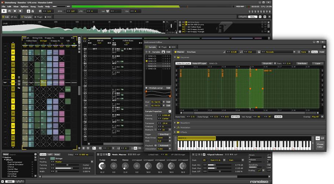Select SINE-C6 sample in list
Image resolution: width=334 pixels, height=184 pixels.
tap(157, 69)
